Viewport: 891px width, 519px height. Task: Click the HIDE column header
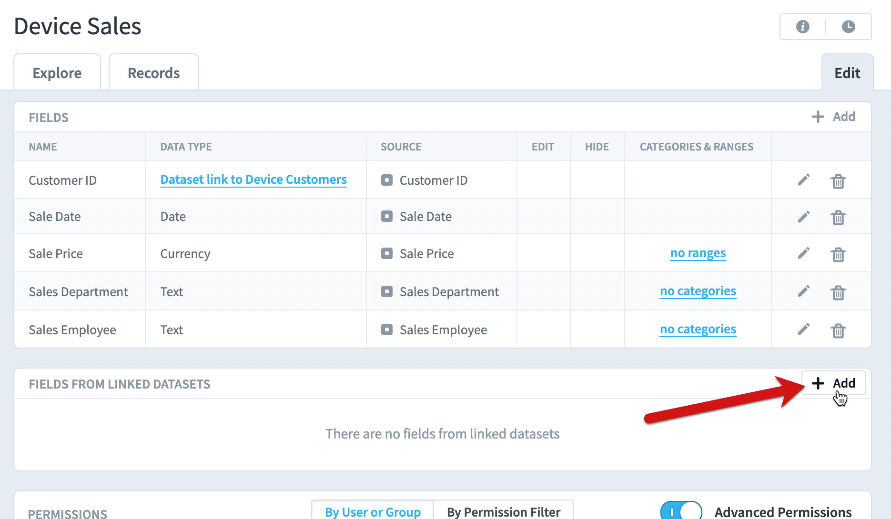tap(597, 147)
